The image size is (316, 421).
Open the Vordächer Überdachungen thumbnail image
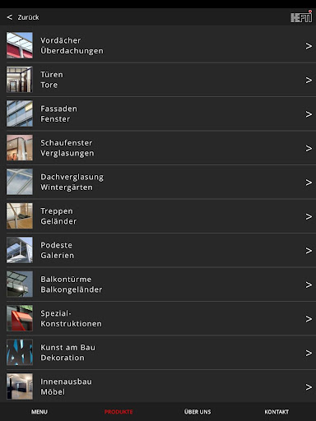20,45
